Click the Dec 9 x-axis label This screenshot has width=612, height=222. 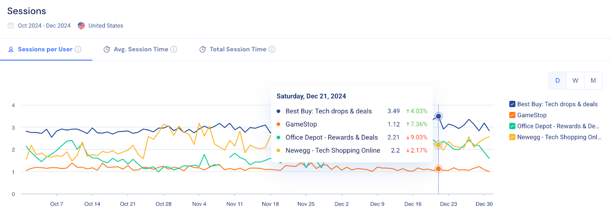[x=377, y=204]
